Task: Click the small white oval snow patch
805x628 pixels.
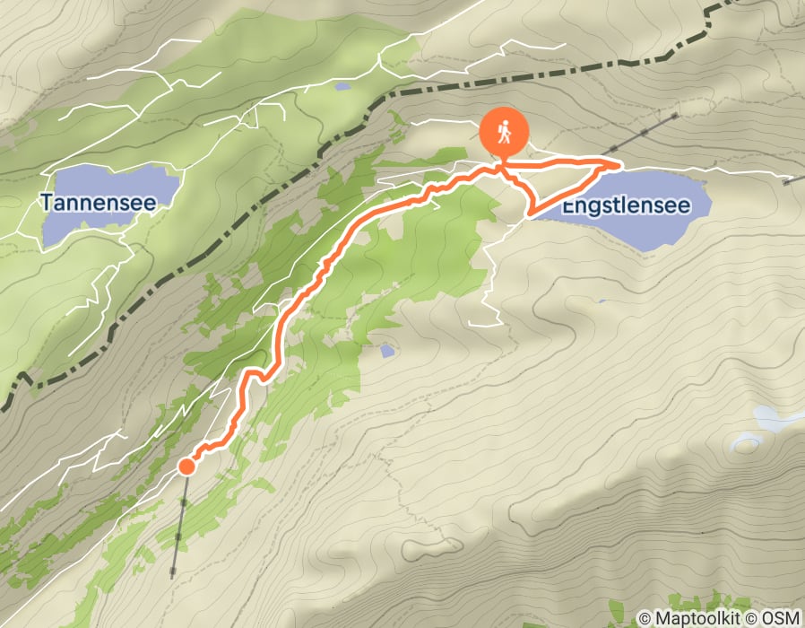Action: click(746, 444)
